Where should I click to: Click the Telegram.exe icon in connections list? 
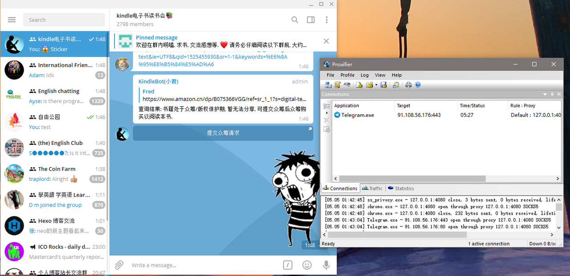click(x=337, y=115)
